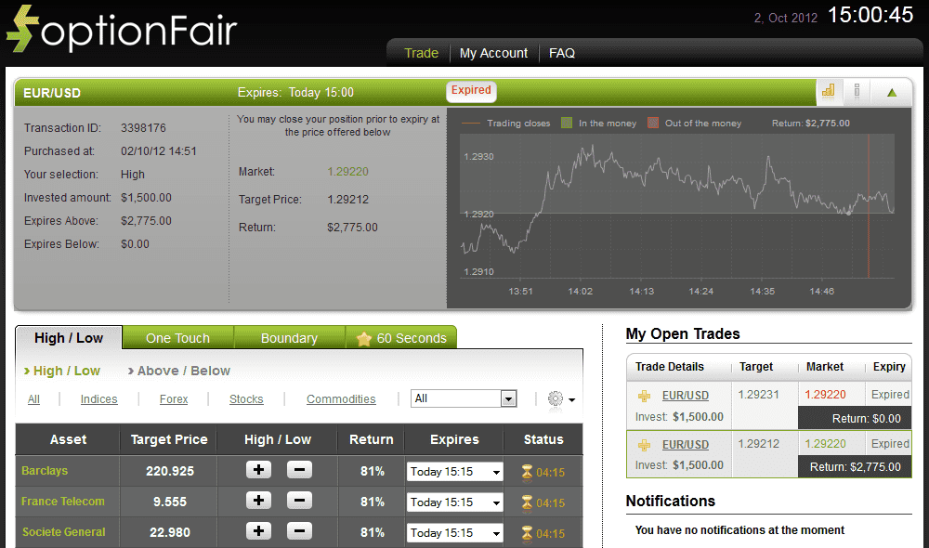Open the trade settings gear icon
The image size is (929, 548).
pyautogui.click(x=555, y=398)
